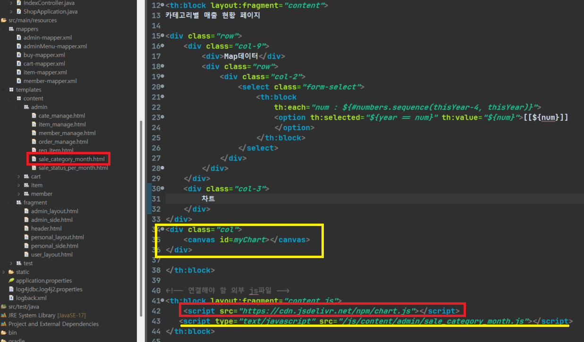Image resolution: width=584 pixels, height=342 pixels.
Task: Expand the cart package
Action: click(19, 176)
